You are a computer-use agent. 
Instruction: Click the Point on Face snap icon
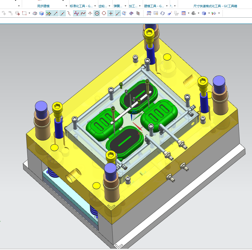(x=124, y=13)
